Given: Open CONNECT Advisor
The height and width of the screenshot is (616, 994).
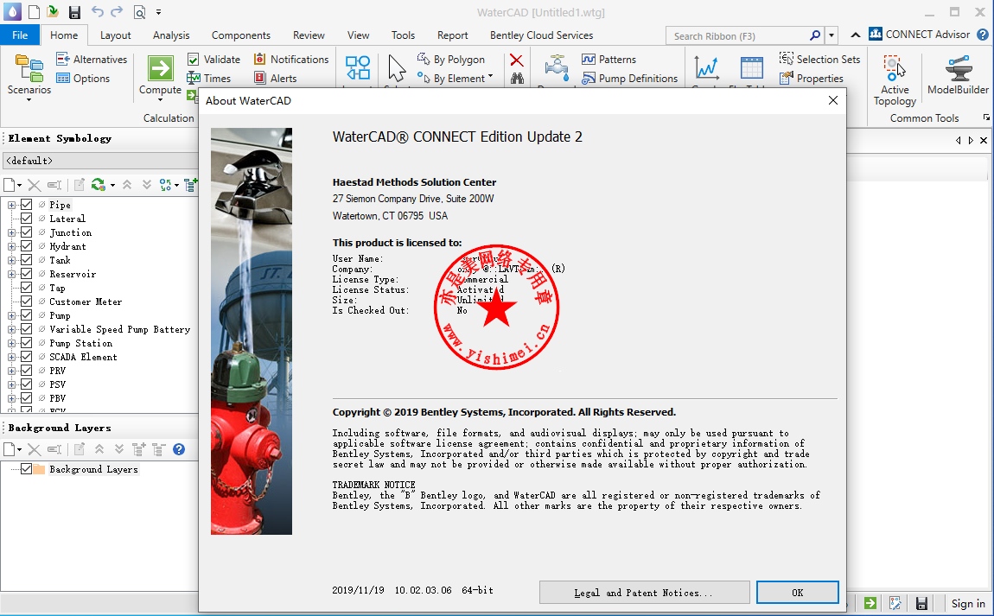Looking at the screenshot, I should 919,35.
